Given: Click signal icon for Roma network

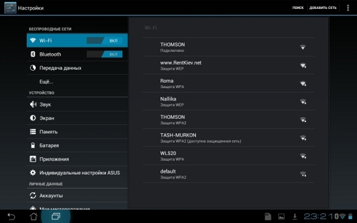Looking at the screenshot, I should [303, 83].
